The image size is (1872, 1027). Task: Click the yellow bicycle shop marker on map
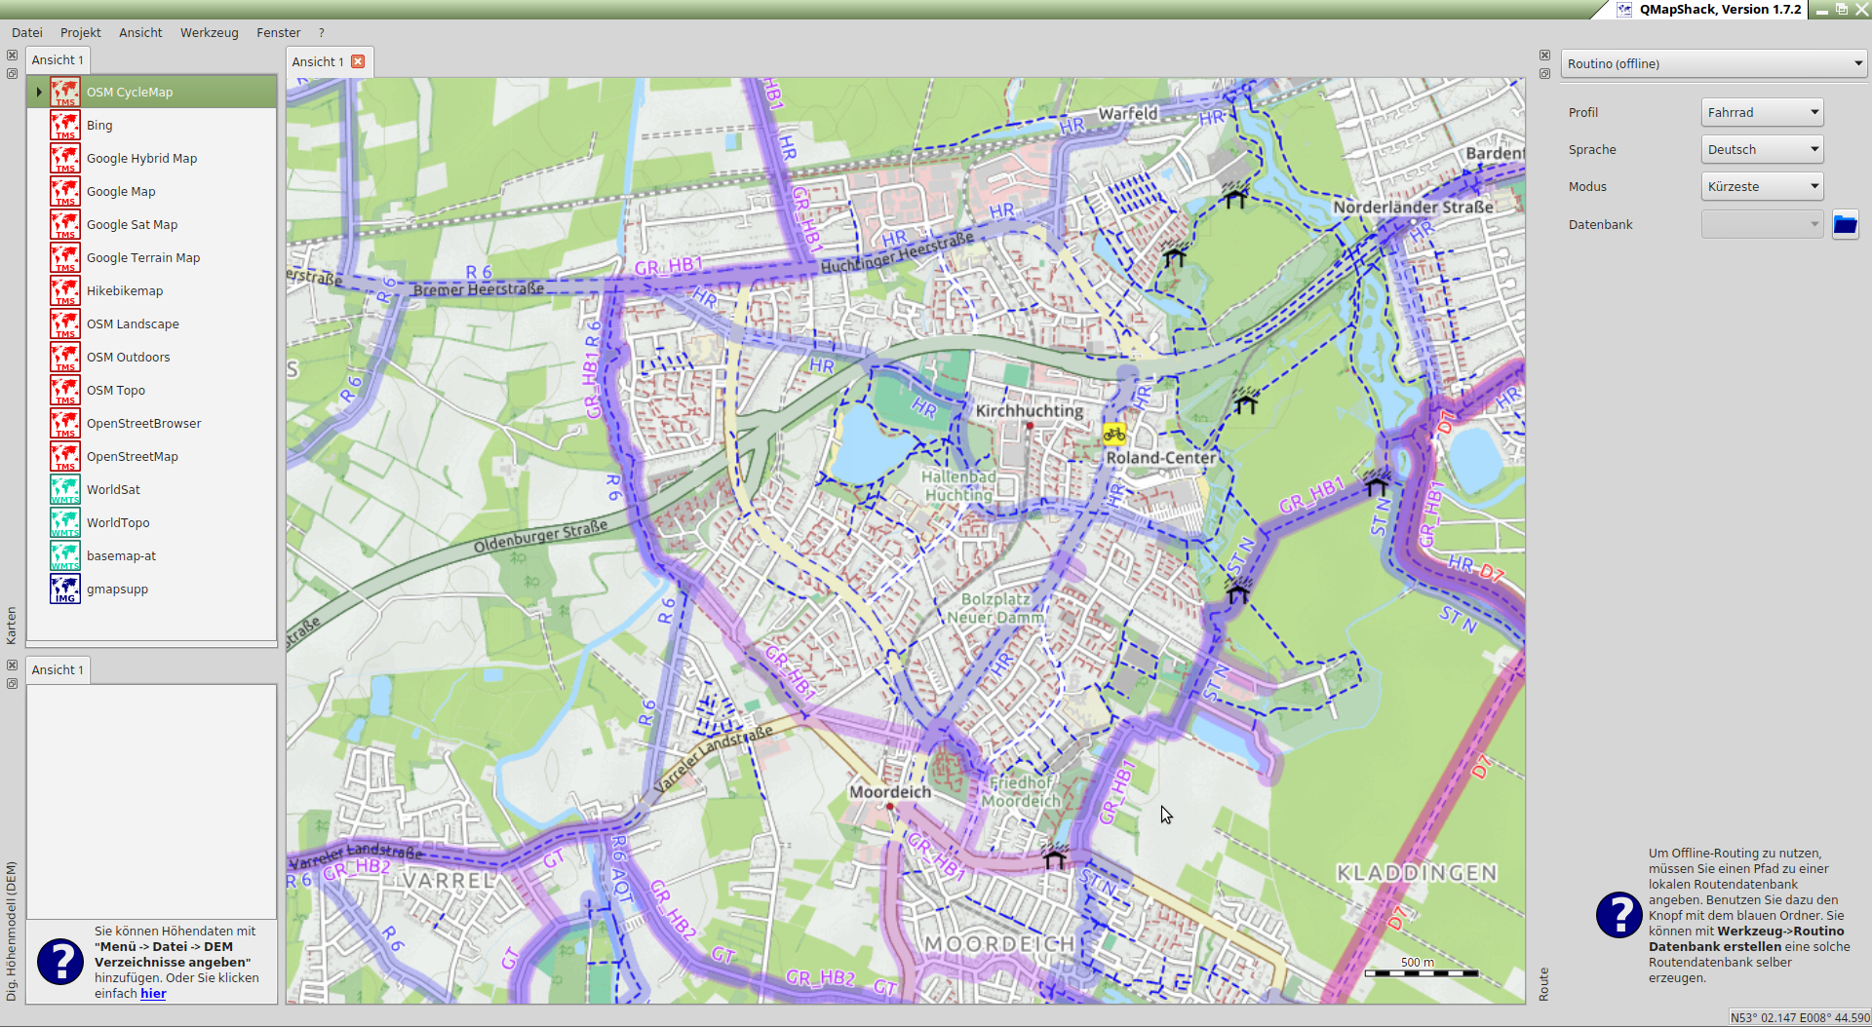point(1114,434)
